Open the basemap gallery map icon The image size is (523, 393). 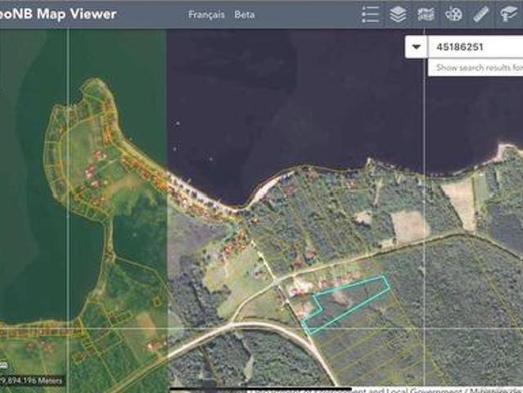point(426,15)
